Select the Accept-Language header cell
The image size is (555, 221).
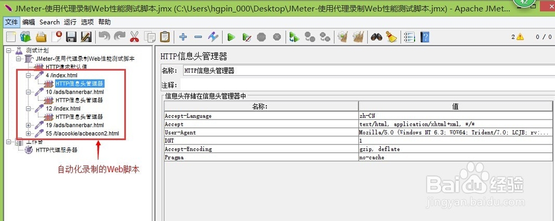pos(261,116)
